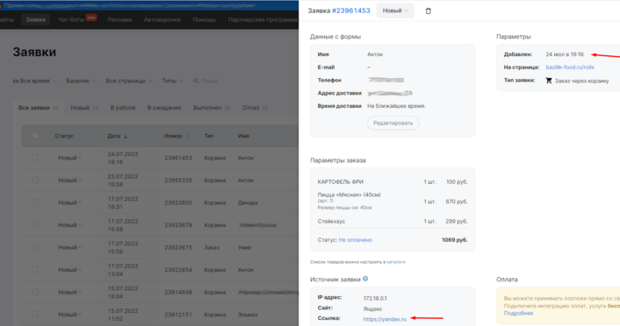Click the cart icon by order type
Viewport: 620px width, 326px height.
click(x=549, y=81)
